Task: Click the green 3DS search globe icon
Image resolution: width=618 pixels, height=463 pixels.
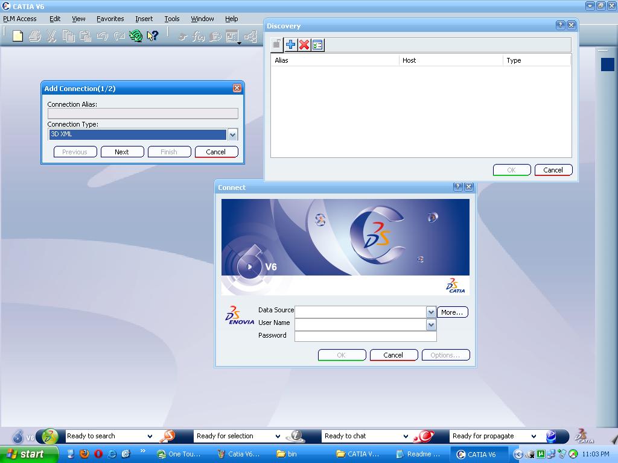Action: click(x=50, y=436)
